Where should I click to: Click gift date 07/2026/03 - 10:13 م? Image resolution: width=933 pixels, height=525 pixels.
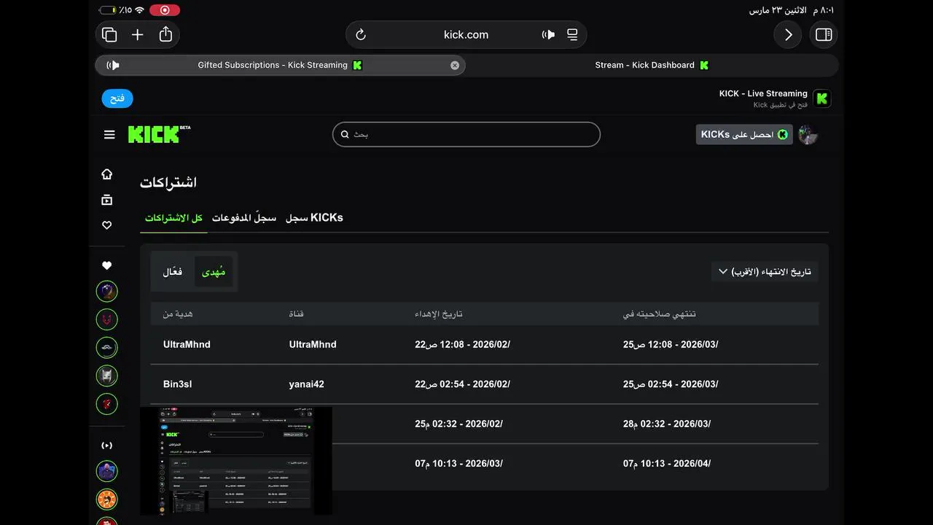tap(459, 463)
